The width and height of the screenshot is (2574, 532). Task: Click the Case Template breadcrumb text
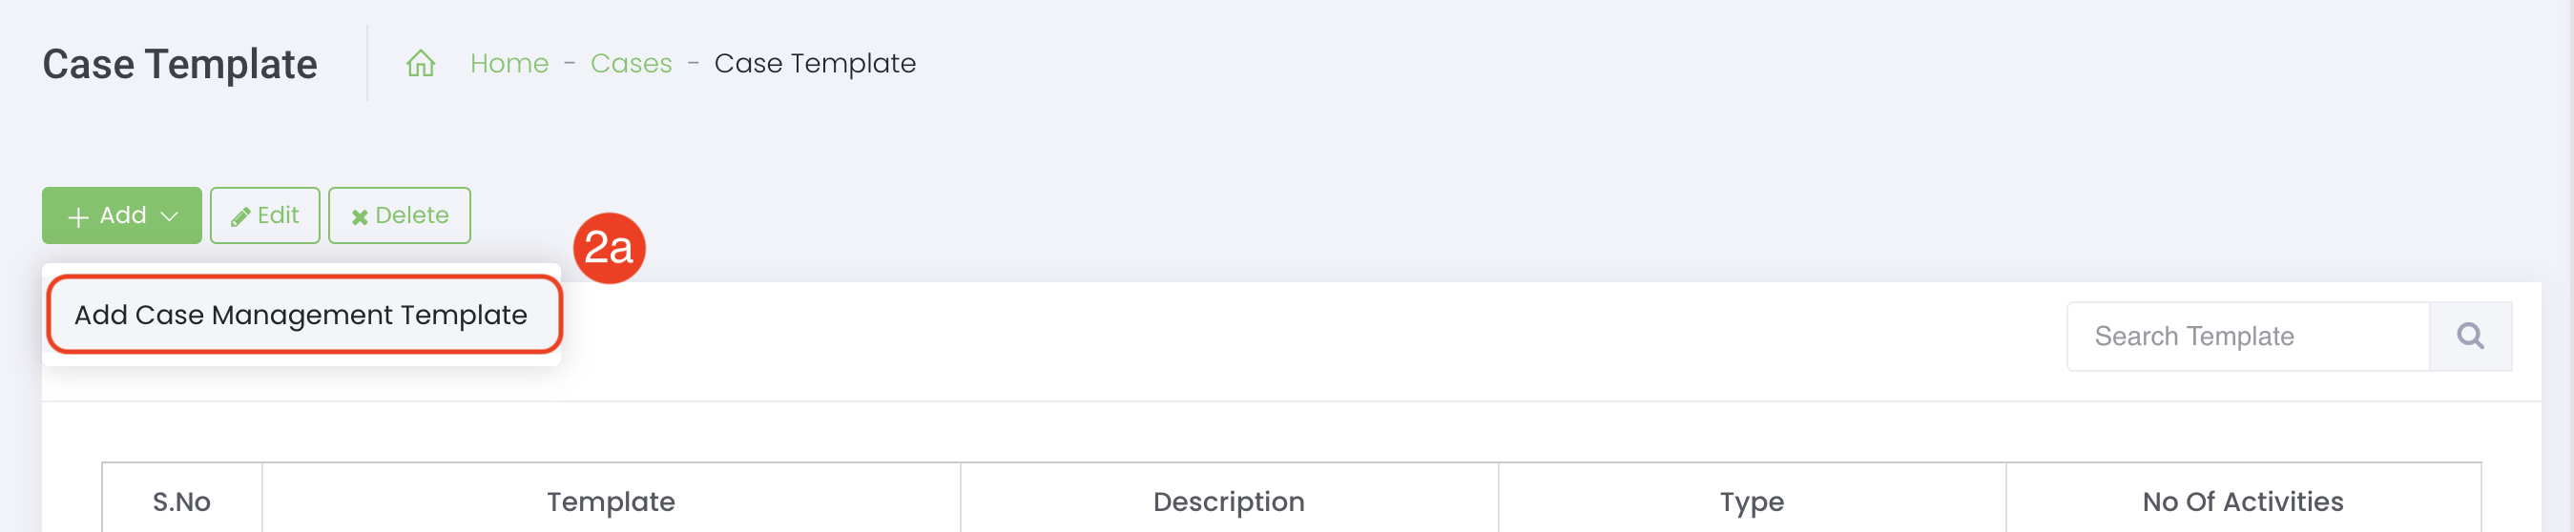click(x=815, y=64)
